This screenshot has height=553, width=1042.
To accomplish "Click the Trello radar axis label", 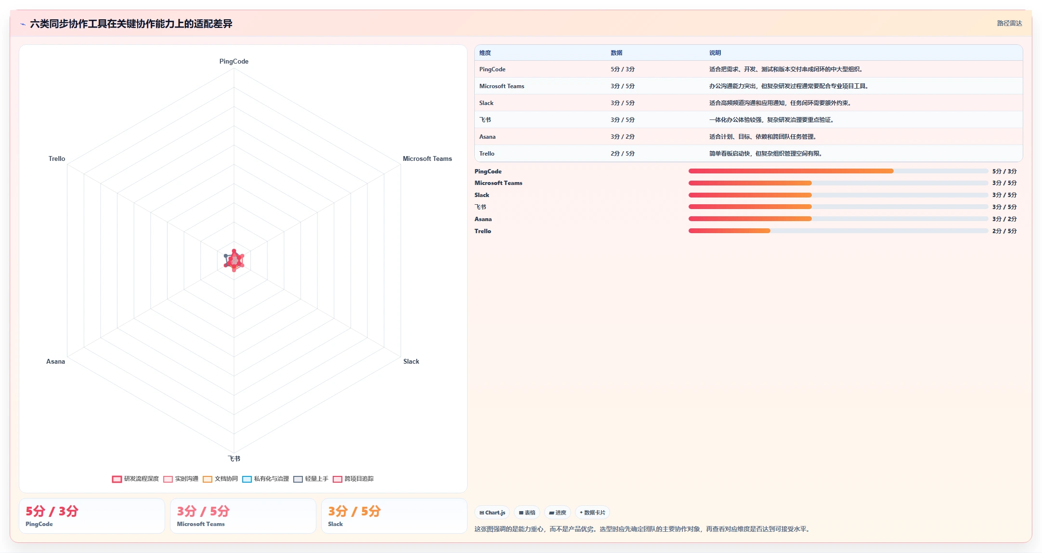I will click(x=57, y=158).
